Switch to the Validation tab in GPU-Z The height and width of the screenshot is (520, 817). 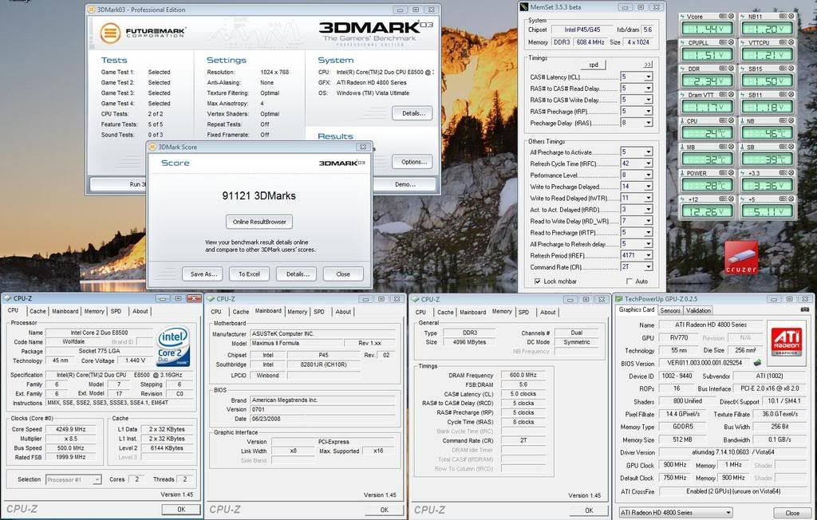point(698,310)
